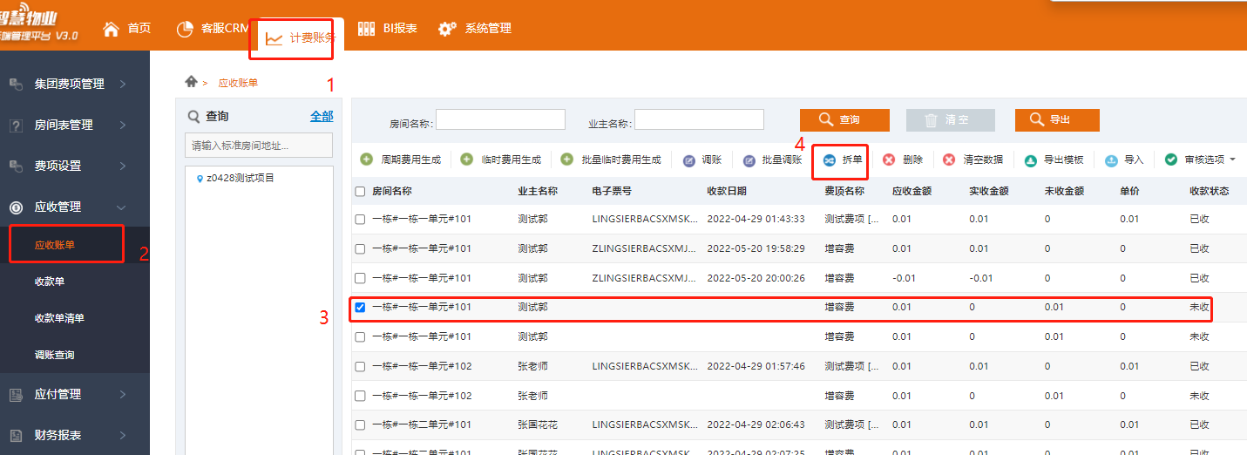Open 调账查询 in the sidebar
Screen dimensions: 1247x455
pyautogui.click(x=55, y=355)
